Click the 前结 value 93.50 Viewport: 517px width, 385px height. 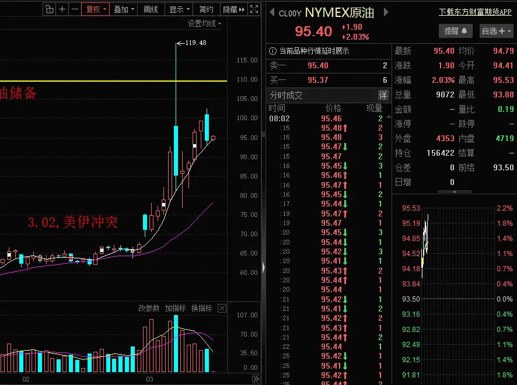point(503,167)
